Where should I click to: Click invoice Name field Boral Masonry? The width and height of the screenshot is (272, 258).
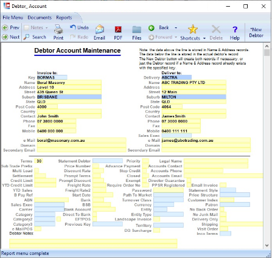coord(69,82)
